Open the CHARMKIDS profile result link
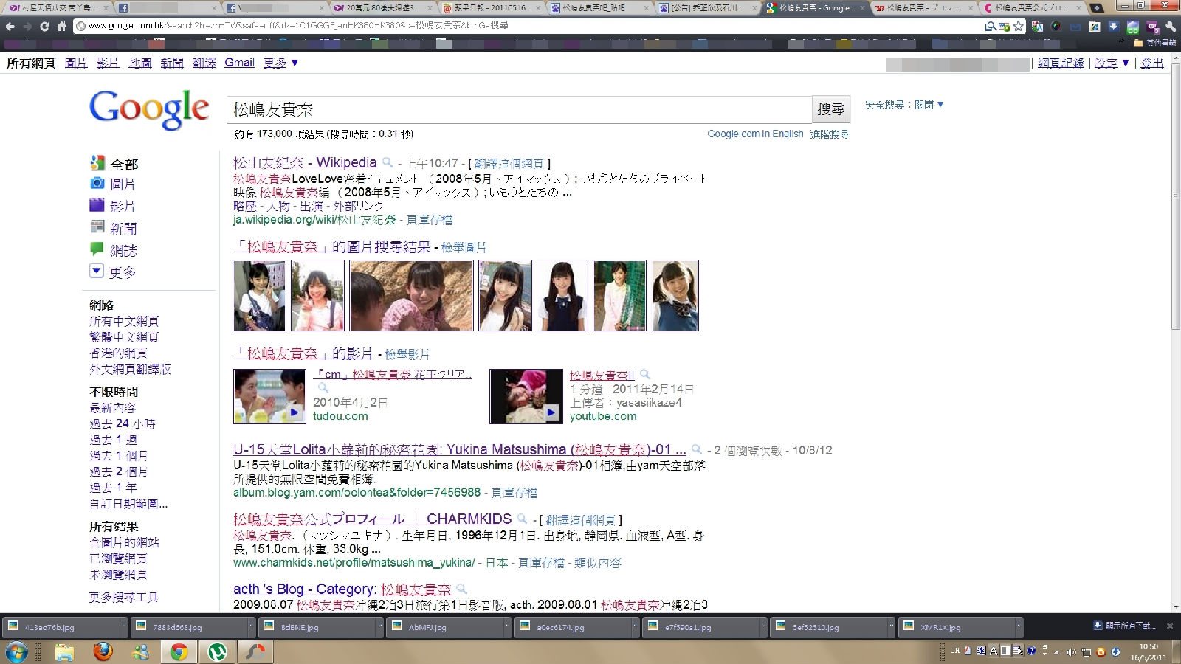Screen dimensions: 1181x664 [373, 519]
